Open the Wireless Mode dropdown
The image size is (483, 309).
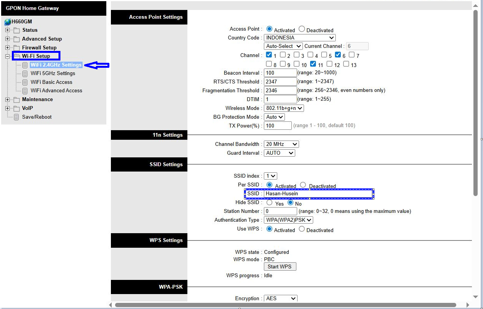point(283,108)
